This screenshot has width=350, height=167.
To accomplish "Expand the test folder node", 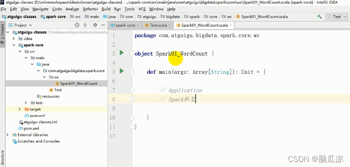I will pyautogui.click(x=26, y=103).
